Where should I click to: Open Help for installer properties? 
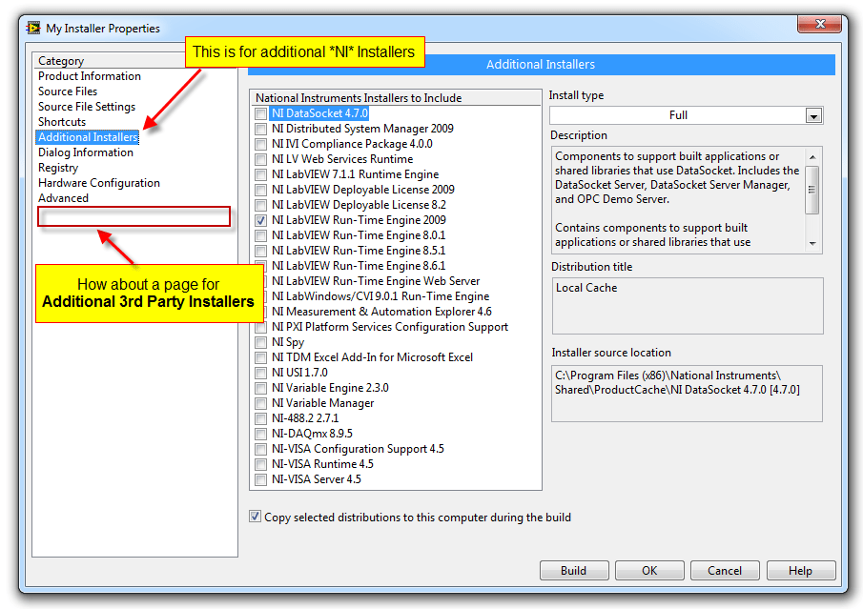click(801, 570)
